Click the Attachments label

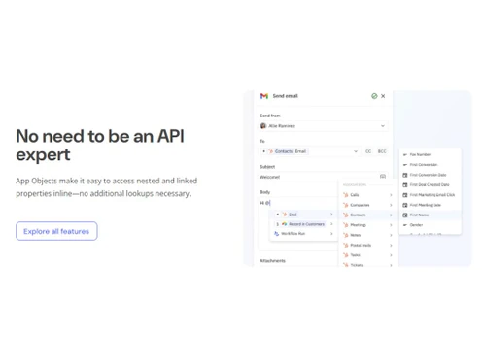(272, 261)
